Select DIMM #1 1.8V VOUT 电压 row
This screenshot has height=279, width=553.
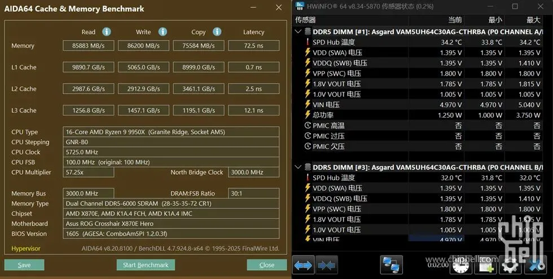point(418,84)
